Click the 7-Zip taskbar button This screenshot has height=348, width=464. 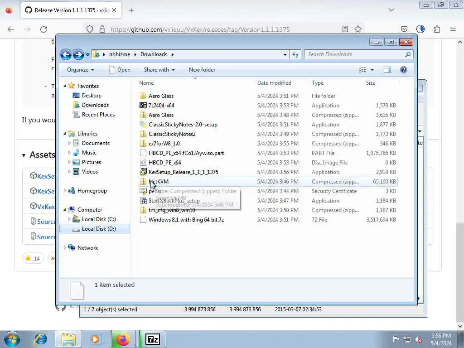pyautogui.click(x=153, y=339)
